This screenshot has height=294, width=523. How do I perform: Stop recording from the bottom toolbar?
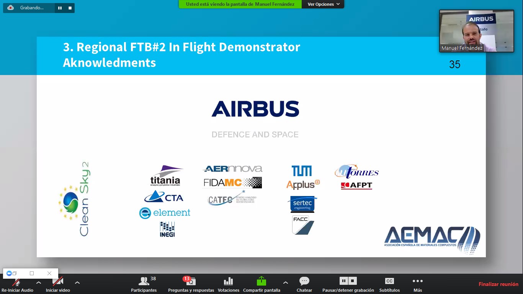pos(353,281)
